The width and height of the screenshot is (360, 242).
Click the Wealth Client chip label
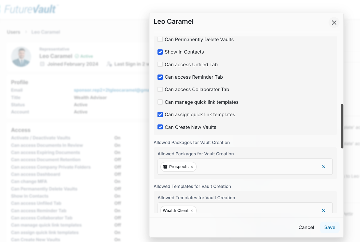[x=176, y=211]
